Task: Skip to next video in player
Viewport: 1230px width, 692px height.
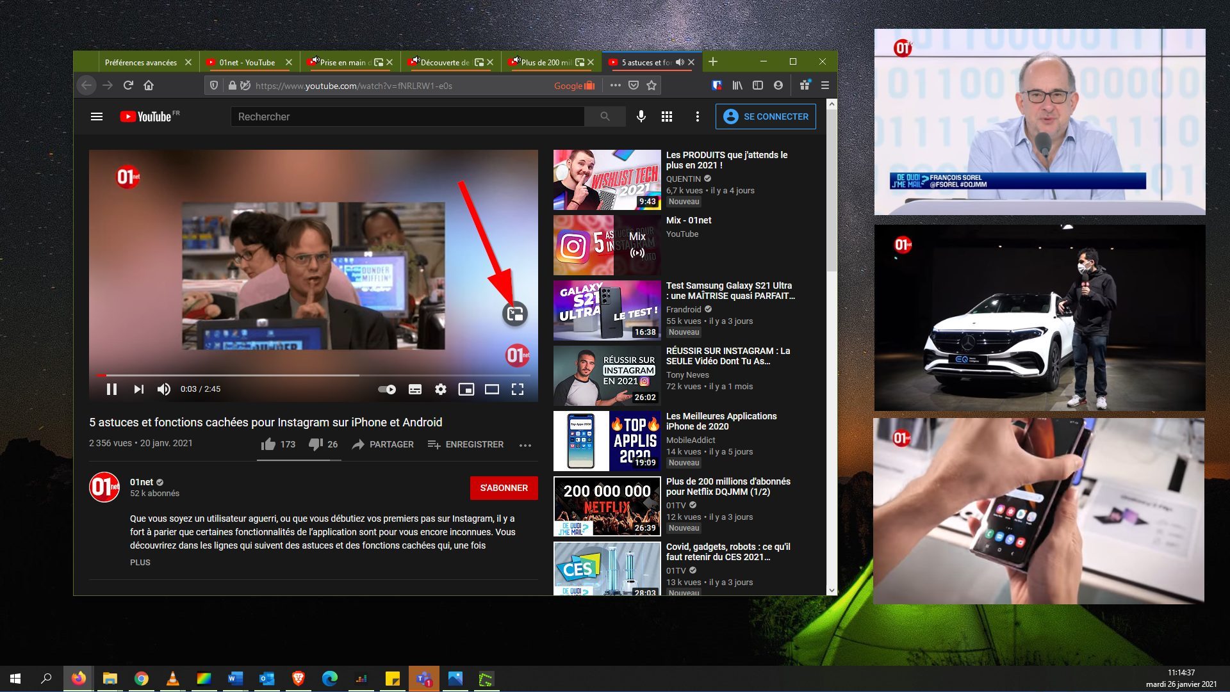Action: (138, 389)
